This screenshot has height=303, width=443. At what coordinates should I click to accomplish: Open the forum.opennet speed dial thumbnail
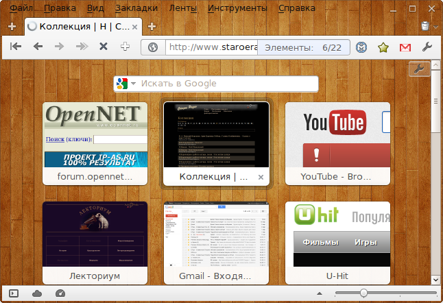(95, 143)
